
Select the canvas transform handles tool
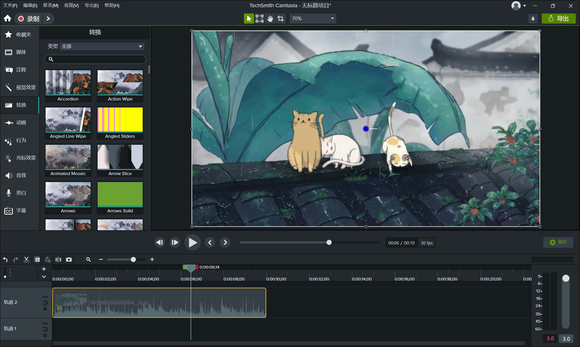coord(259,18)
